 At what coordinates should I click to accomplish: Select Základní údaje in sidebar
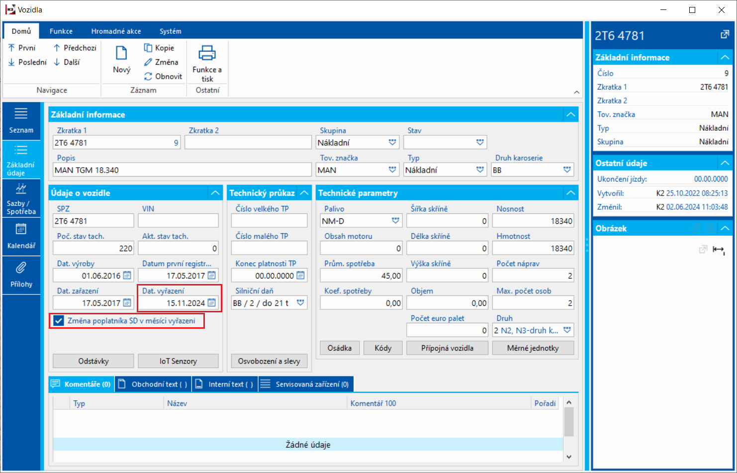(21, 159)
